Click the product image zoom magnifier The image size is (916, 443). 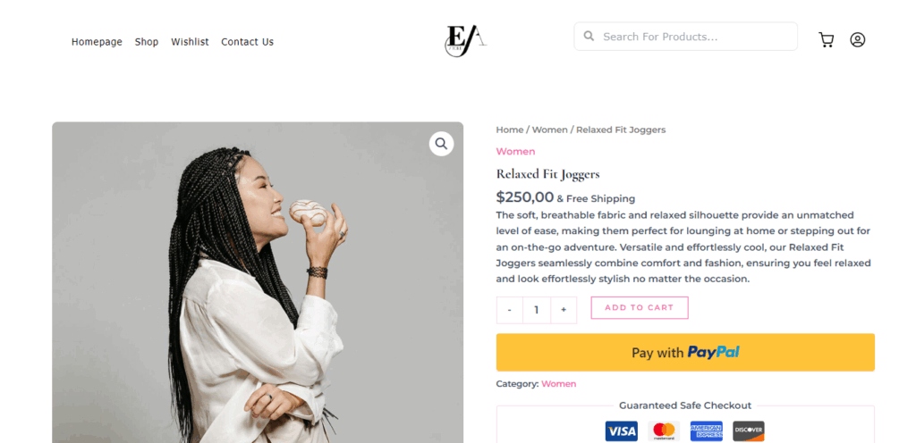tap(441, 144)
